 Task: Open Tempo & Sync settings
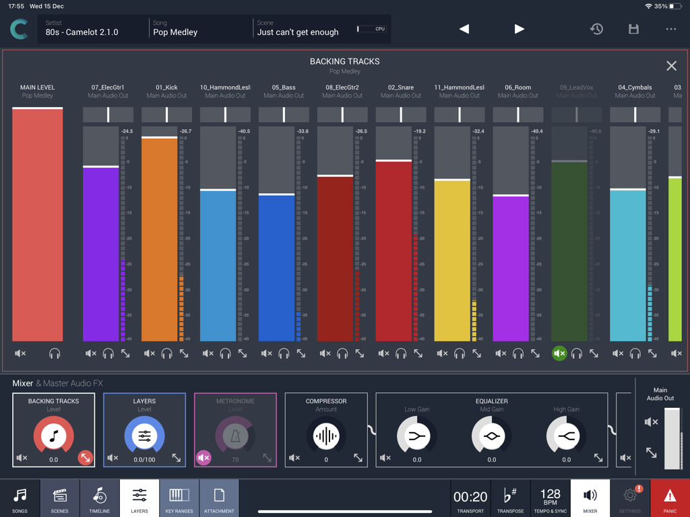pyautogui.click(x=550, y=497)
